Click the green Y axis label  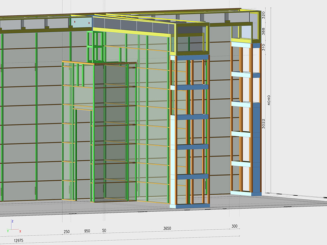click(7, 231)
